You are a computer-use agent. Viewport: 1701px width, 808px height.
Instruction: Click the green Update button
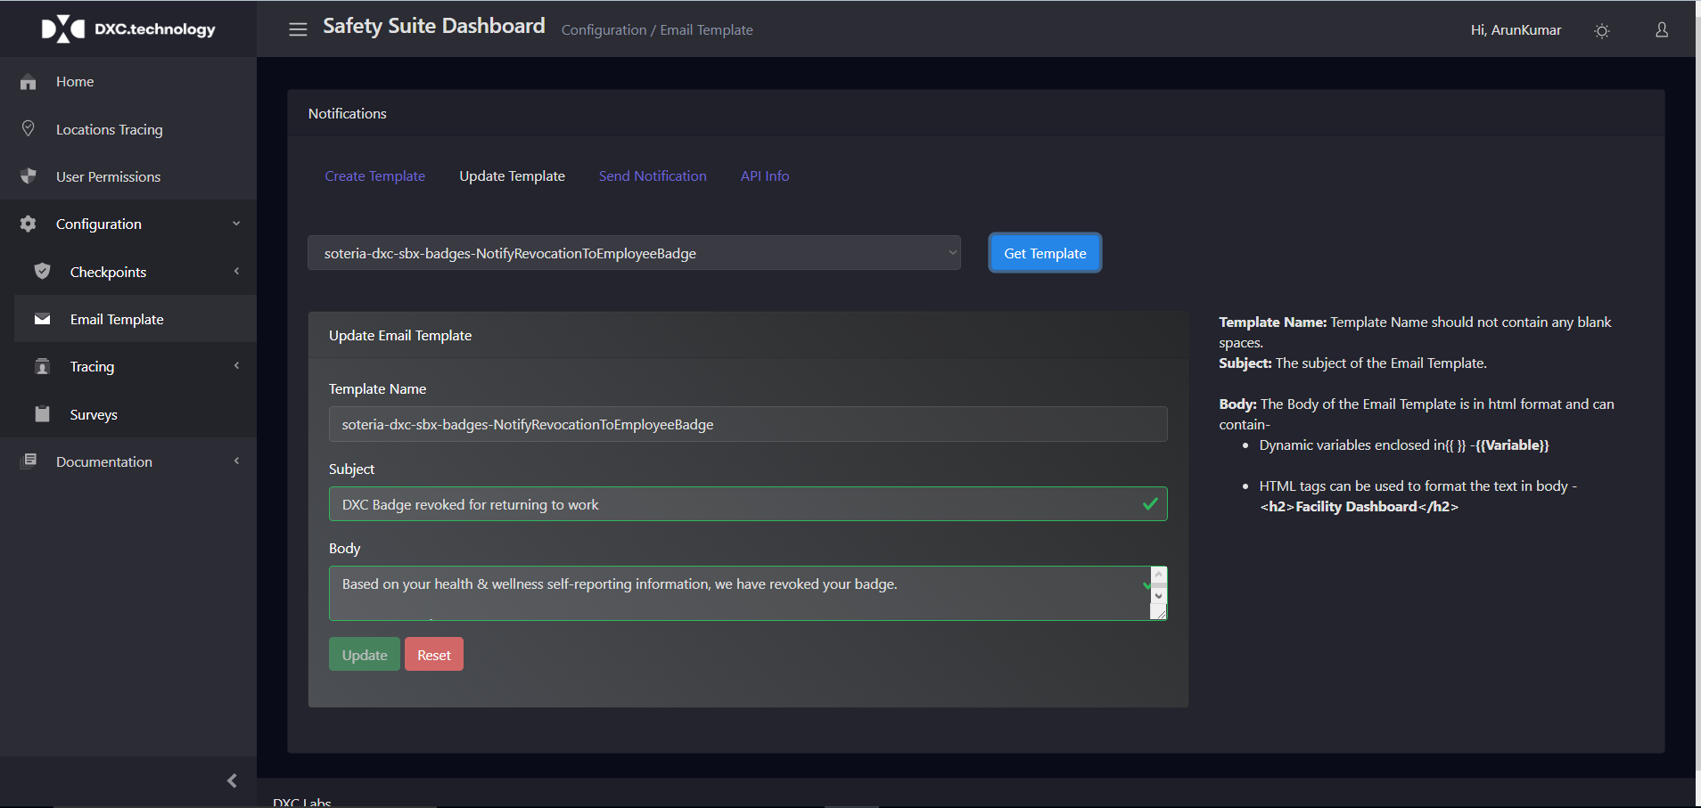pos(365,655)
